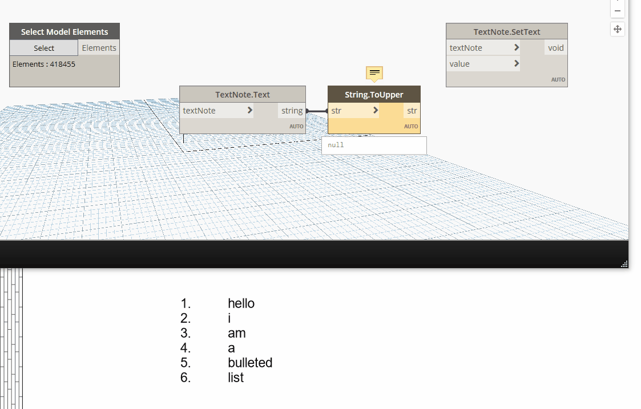
Task: Select the String.ToUpper node title
Action: 374,95
